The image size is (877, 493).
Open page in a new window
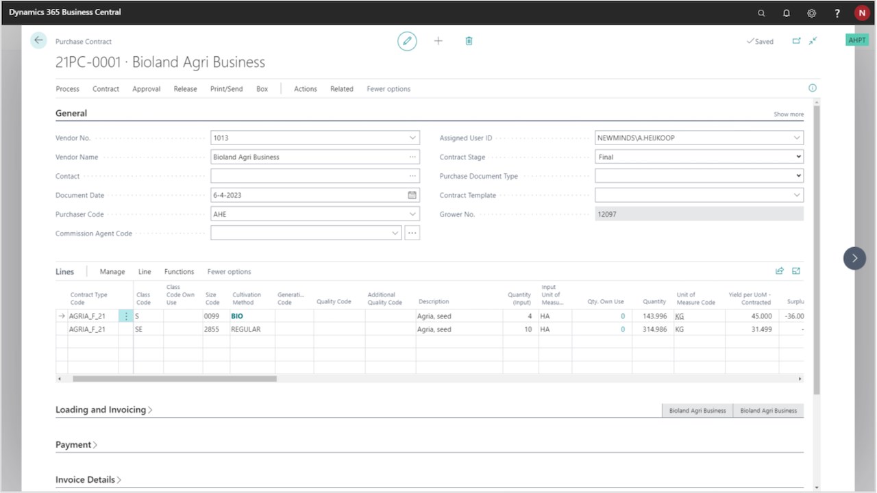796,41
